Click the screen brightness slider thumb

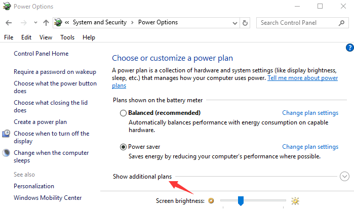click(241, 201)
